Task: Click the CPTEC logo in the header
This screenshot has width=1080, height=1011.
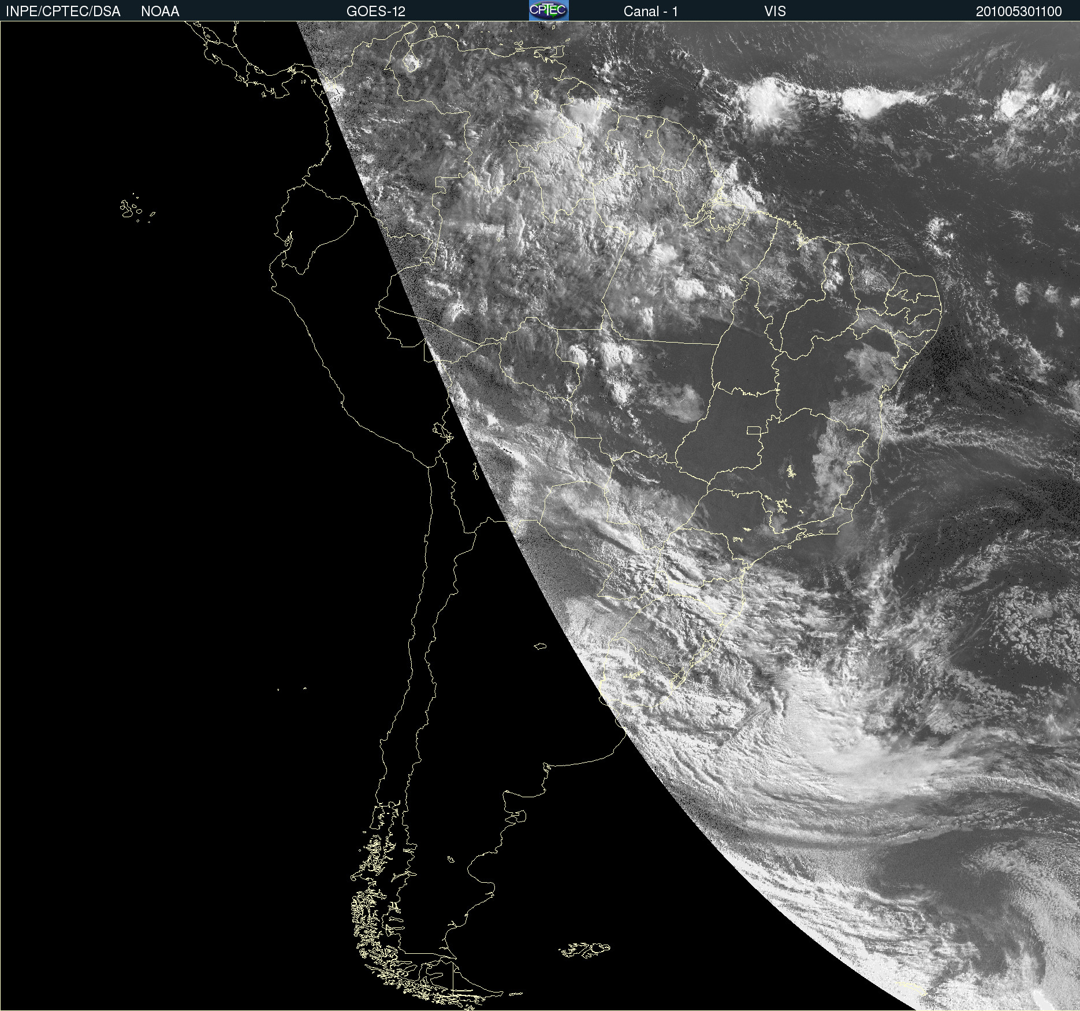Action: (x=549, y=10)
